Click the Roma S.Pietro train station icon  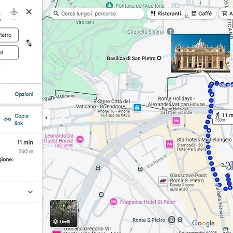tap(171, 220)
